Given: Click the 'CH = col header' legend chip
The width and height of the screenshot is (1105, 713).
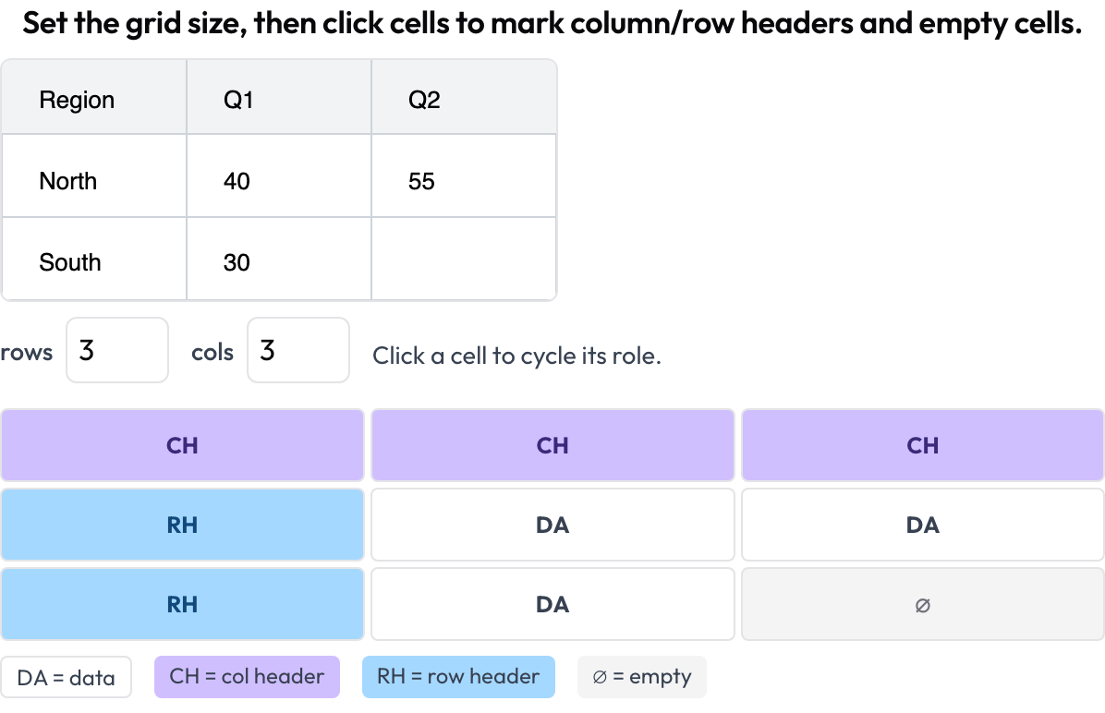Looking at the screenshot, I should [x=247, y=677].
